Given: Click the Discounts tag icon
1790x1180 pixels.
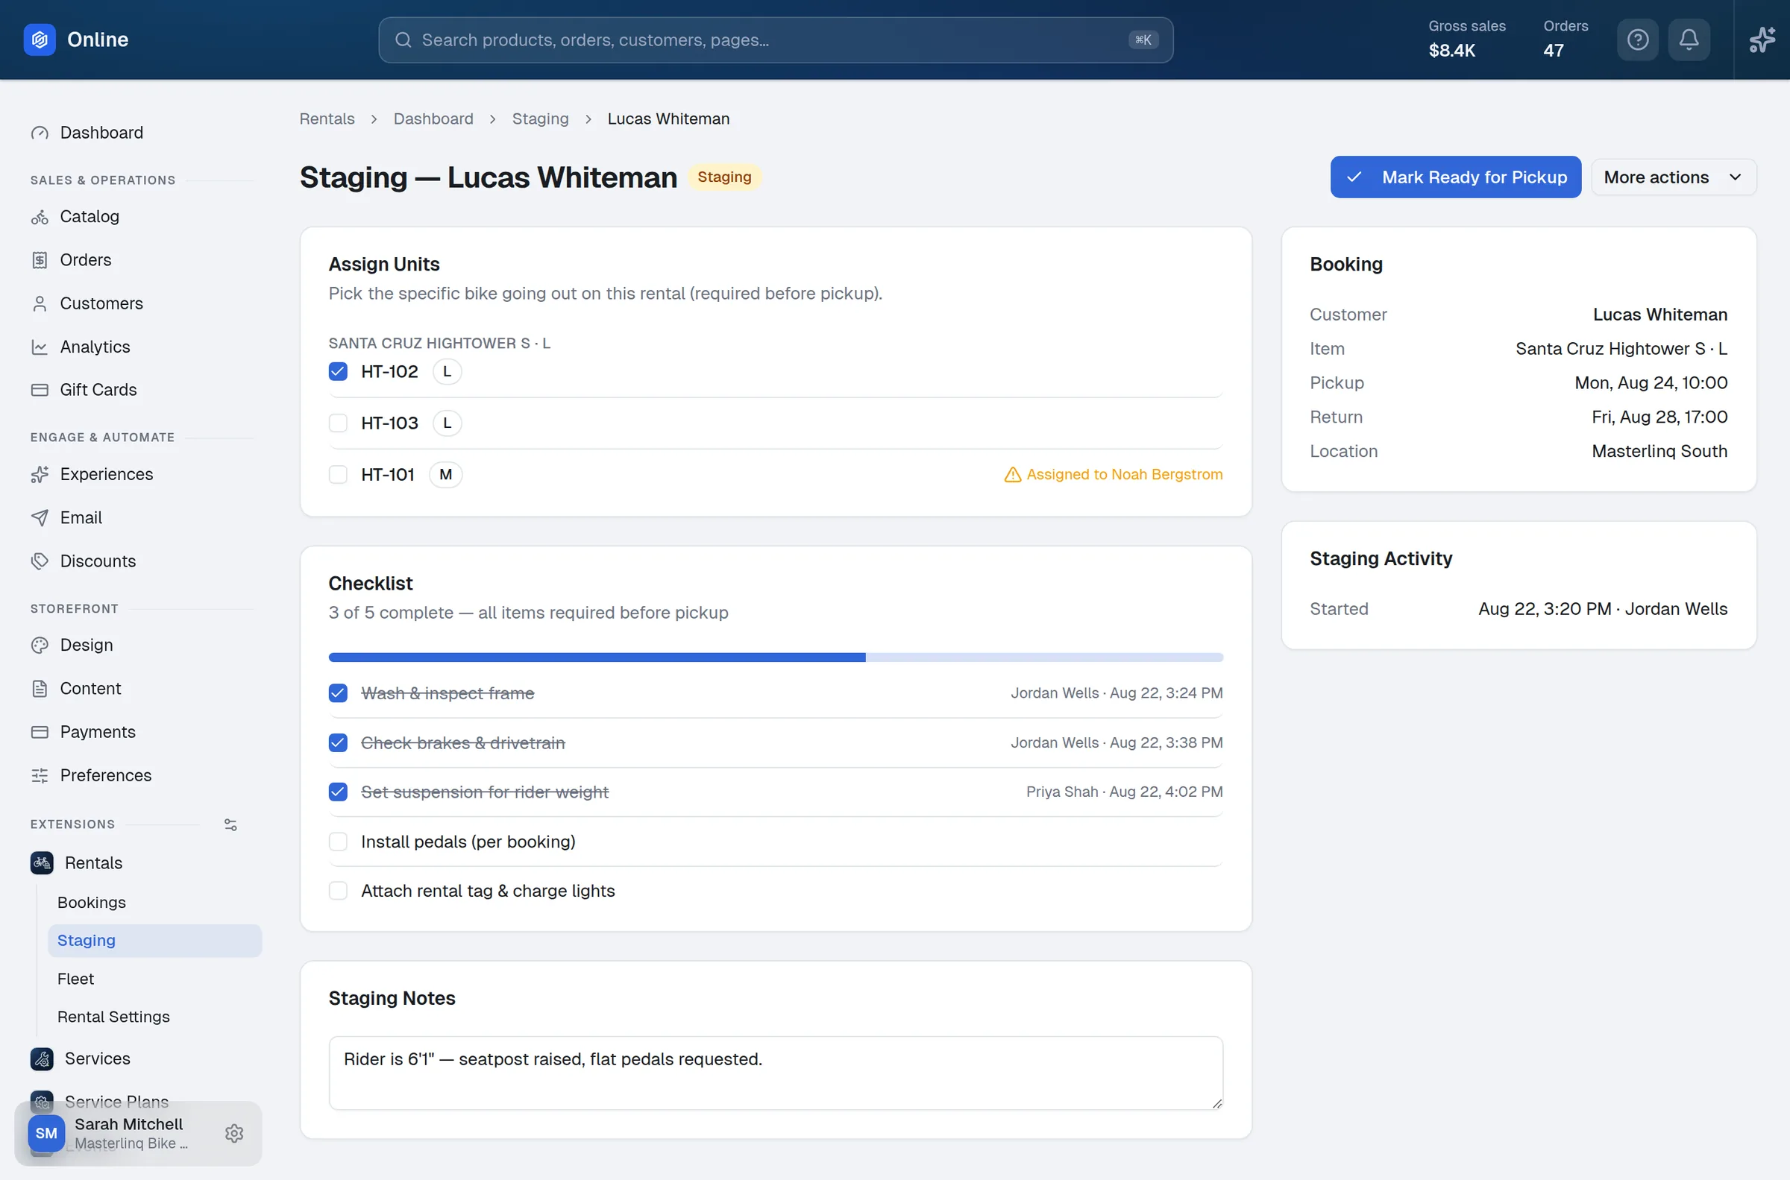Looking at the screenshot, I should tap(39, 561).
